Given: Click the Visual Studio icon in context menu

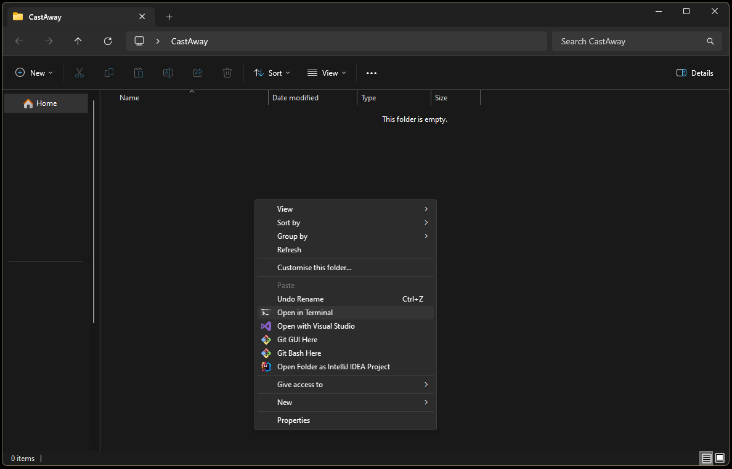Looking at the screenshot, I should click(266, 326).
